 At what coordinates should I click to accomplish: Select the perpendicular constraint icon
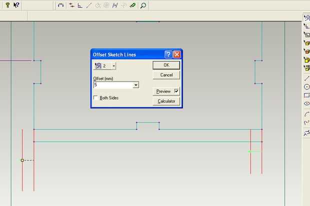pos(80,6)
